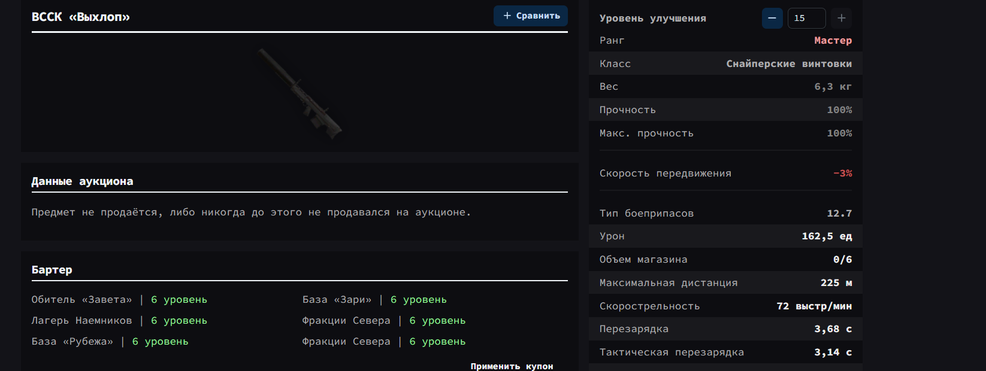The width and height of the screenshot is (986, 371).
Task: Click the ВССК «Выхлоп» title heading
Action: 81,17
